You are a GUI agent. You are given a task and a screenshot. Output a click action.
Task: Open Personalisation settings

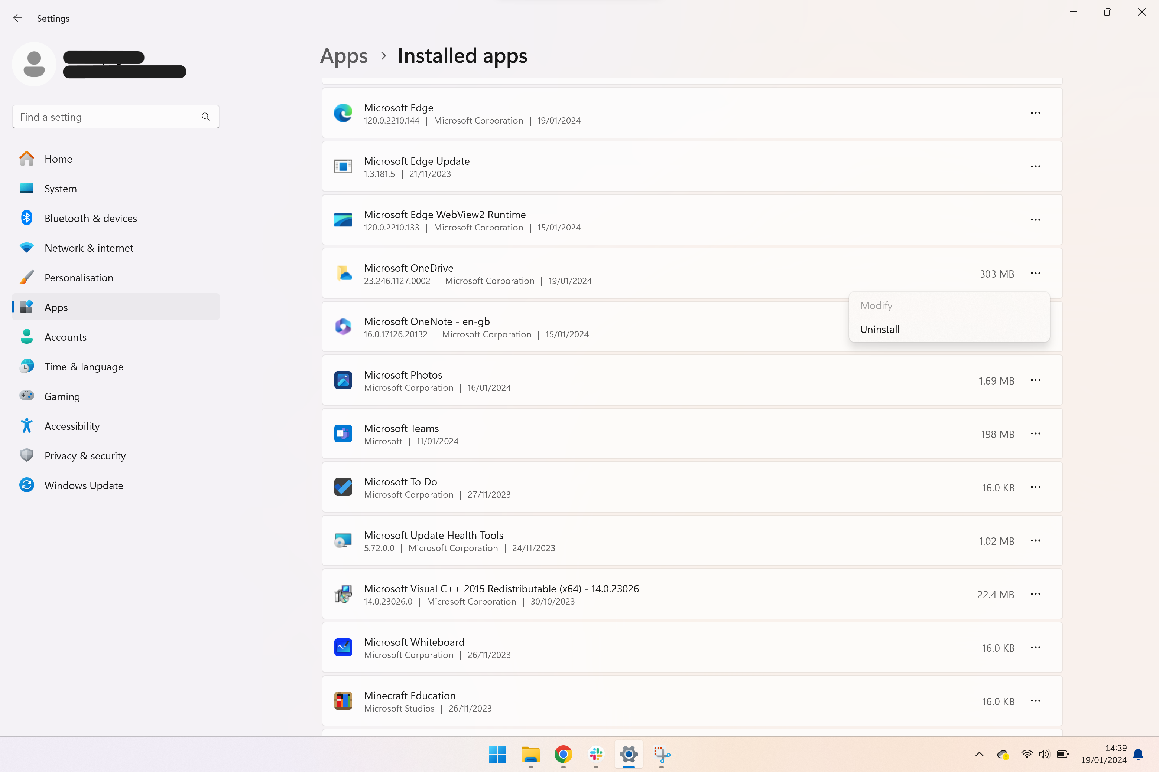tap(116, 278)
